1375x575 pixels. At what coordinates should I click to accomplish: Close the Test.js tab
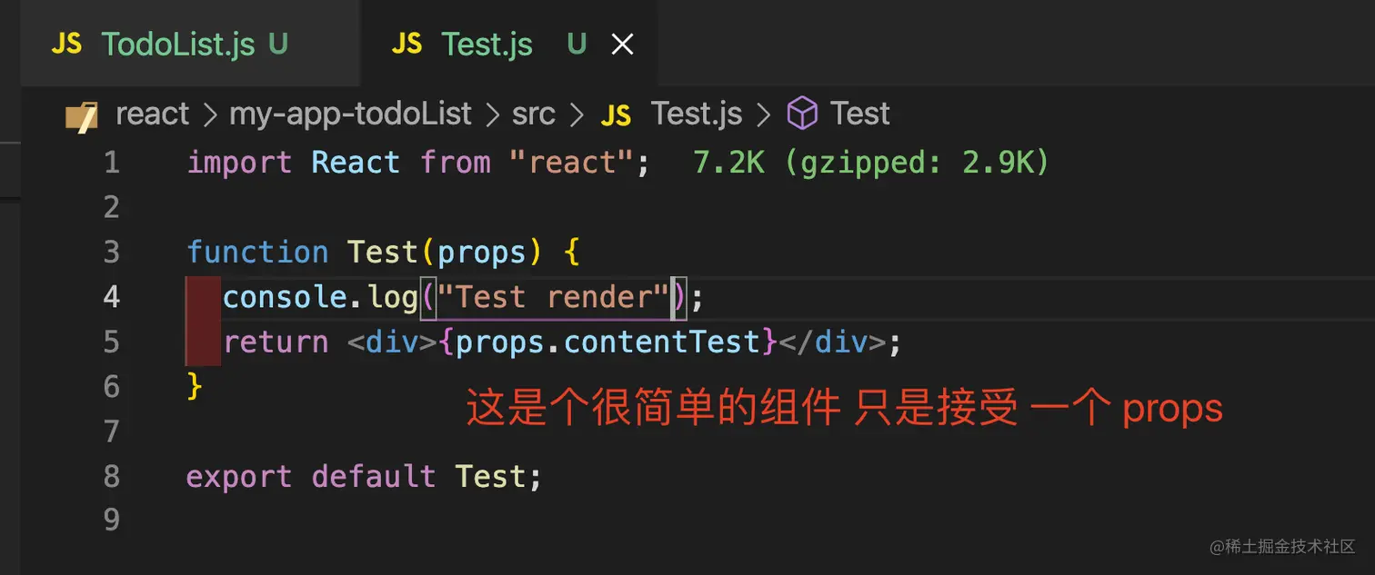tap(622, 44)
